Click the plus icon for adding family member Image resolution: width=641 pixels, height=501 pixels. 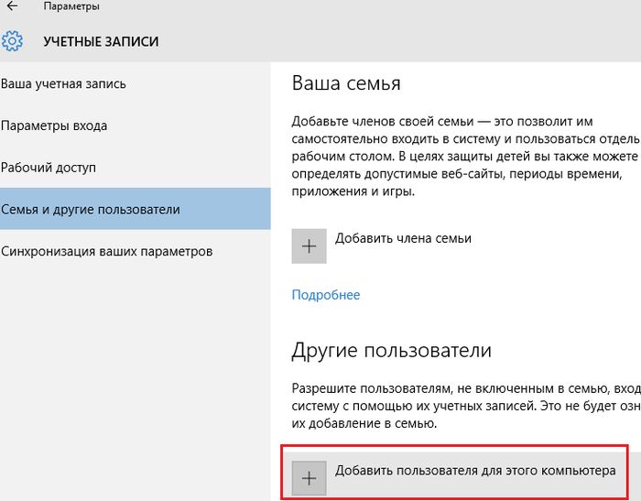pyautogui.click(x=310, y=245)
